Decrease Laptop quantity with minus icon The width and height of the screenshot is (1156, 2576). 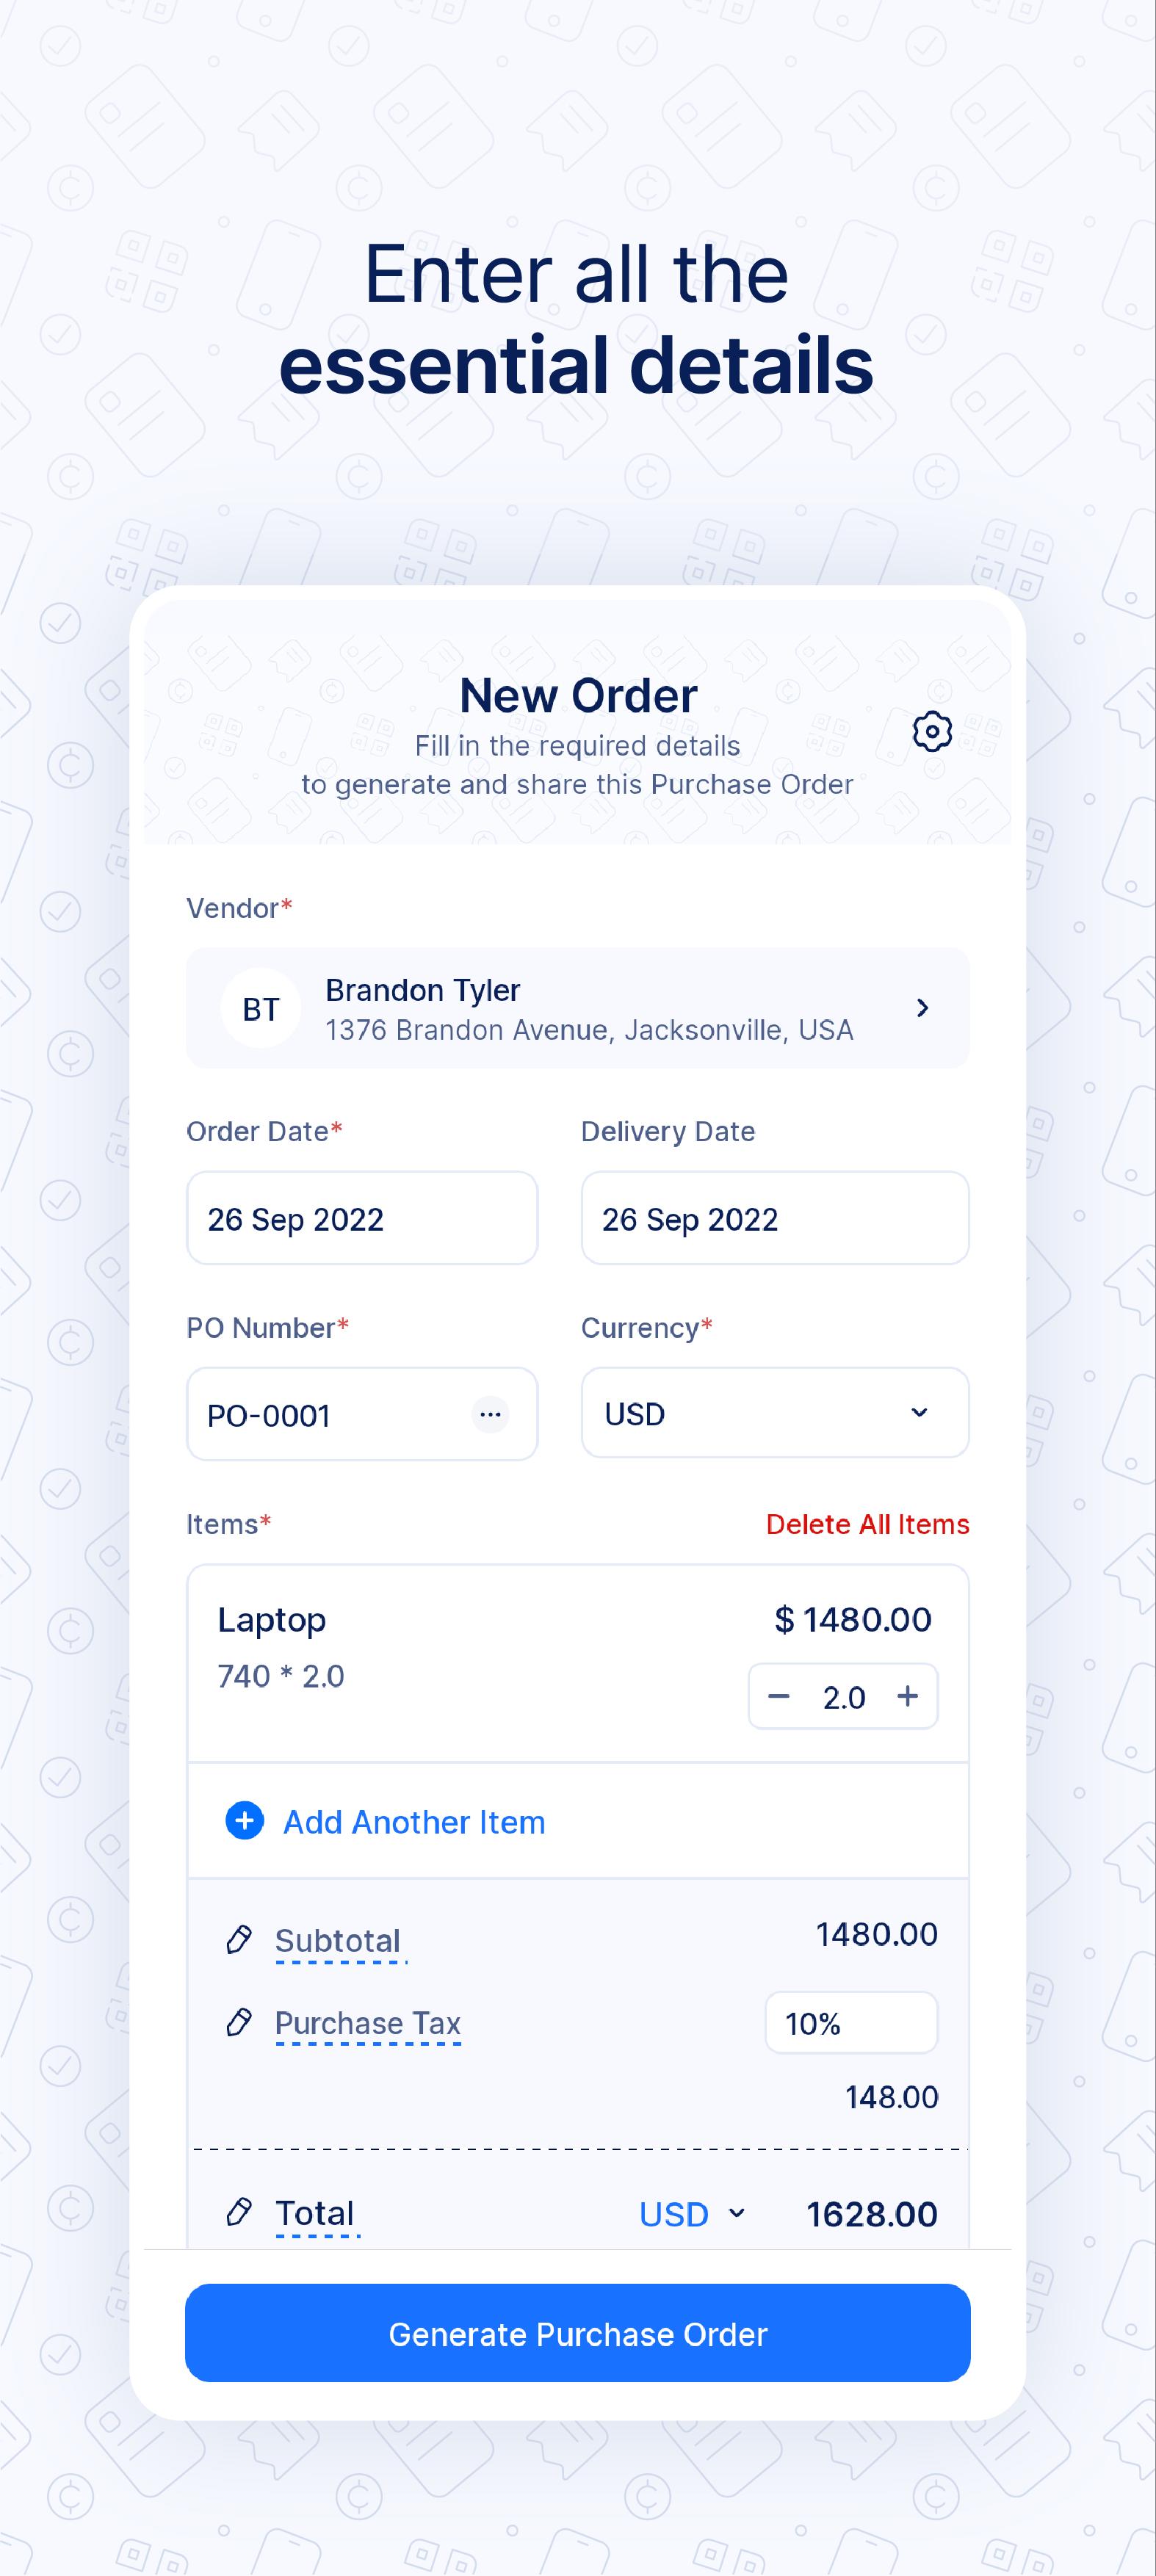tap(779, 1696)
